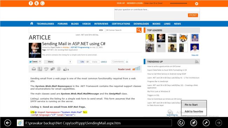Screen dimensions: 228x128
Task: Open the CERTIFICATIONS menu
Action: [121, 24]
